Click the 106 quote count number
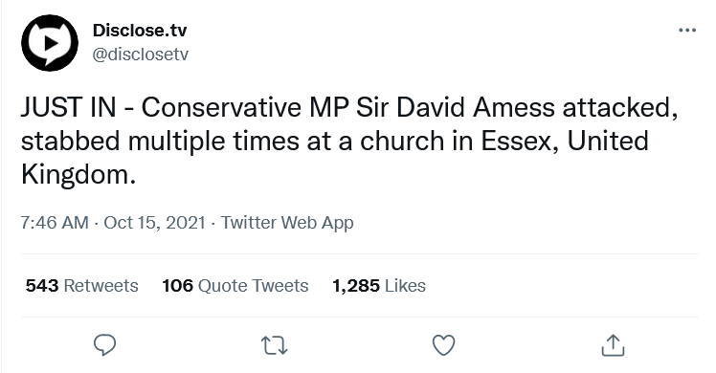Screen dimensions: 716x373 178,286
